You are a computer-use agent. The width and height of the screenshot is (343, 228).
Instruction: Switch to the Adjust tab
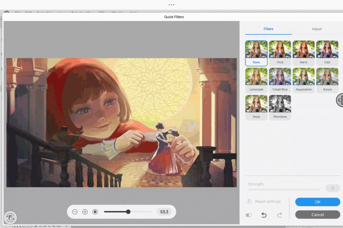click(317, 29)
